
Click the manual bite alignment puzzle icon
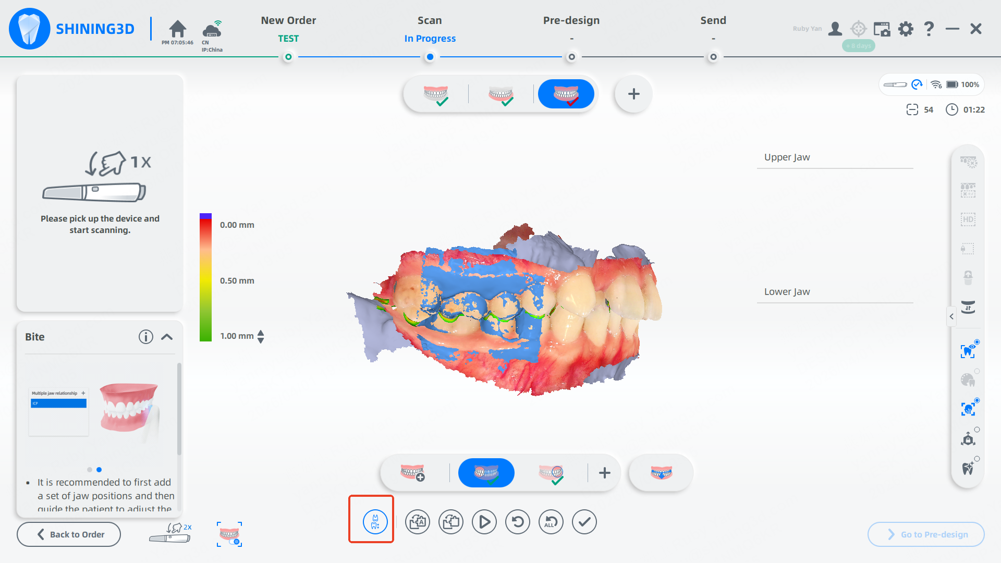451,521
